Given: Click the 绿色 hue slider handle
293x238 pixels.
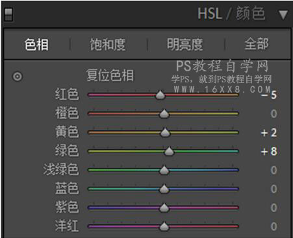Looking at the screenshot, I should pos(169,151).
